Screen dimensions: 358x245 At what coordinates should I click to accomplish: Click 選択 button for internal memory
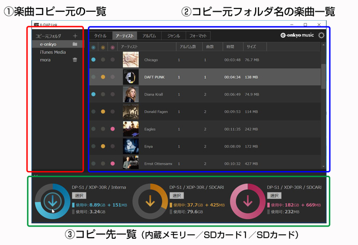pyautogui.click(x=79, y=195)
